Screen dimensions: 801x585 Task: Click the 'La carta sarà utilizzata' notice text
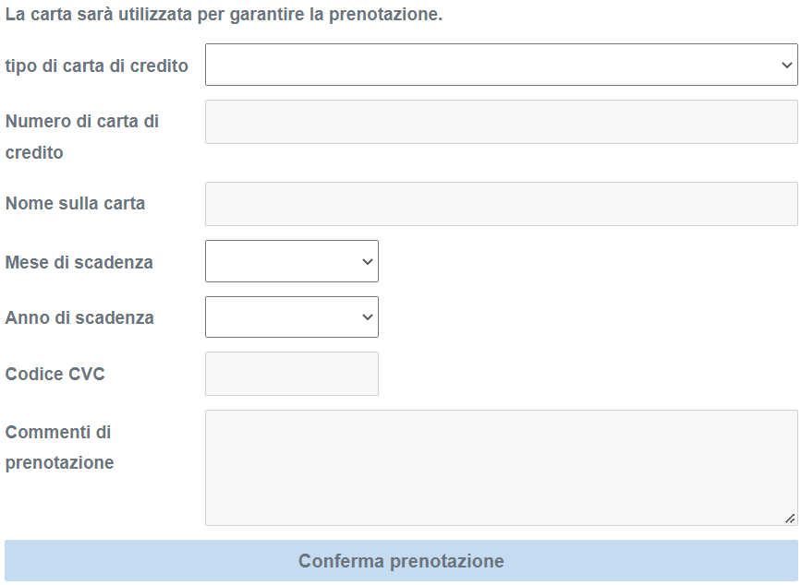point(224,16)
